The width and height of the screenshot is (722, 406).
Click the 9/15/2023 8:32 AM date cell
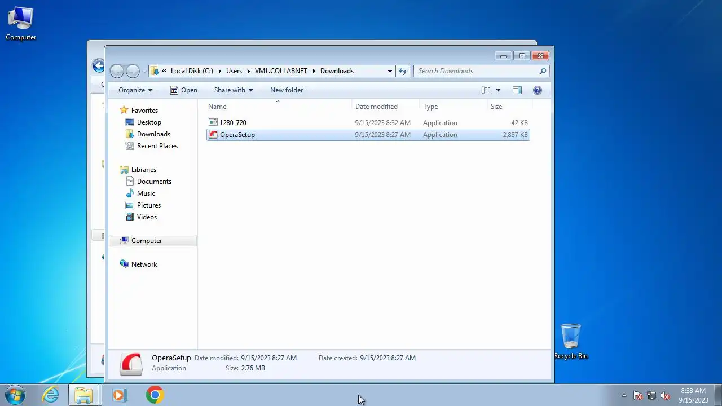pyautogui.click(x=383, y=123)
